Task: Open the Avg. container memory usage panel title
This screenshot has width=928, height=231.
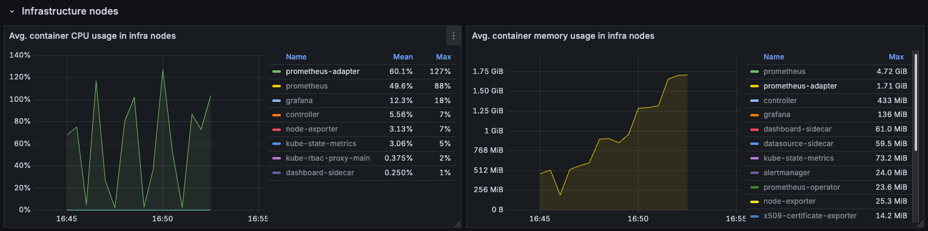Action: point(563,36)
